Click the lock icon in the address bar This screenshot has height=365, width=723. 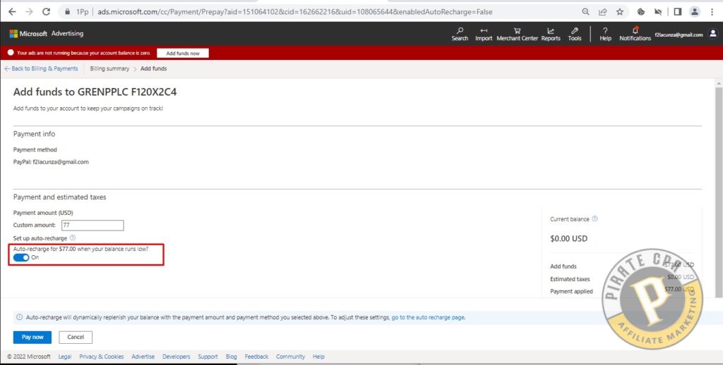point(67,12)
